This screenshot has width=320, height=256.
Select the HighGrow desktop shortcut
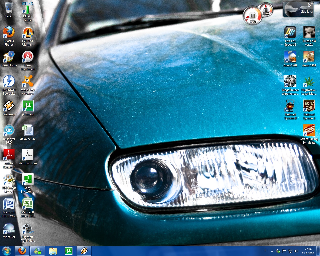click(x=309, y=85)
